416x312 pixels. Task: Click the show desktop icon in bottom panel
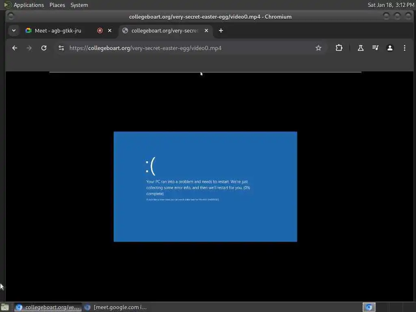pos(5,307)
